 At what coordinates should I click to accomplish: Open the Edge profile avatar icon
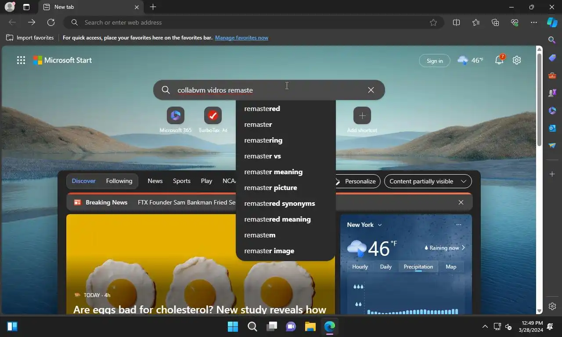[9, 7]
